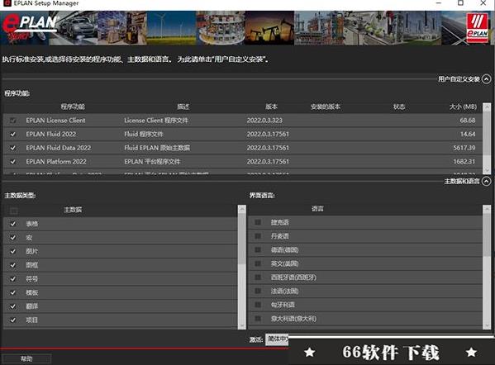Enable 西班牙语(西班牙) interface language
This screenshot has width=495, height=365.
258,277
